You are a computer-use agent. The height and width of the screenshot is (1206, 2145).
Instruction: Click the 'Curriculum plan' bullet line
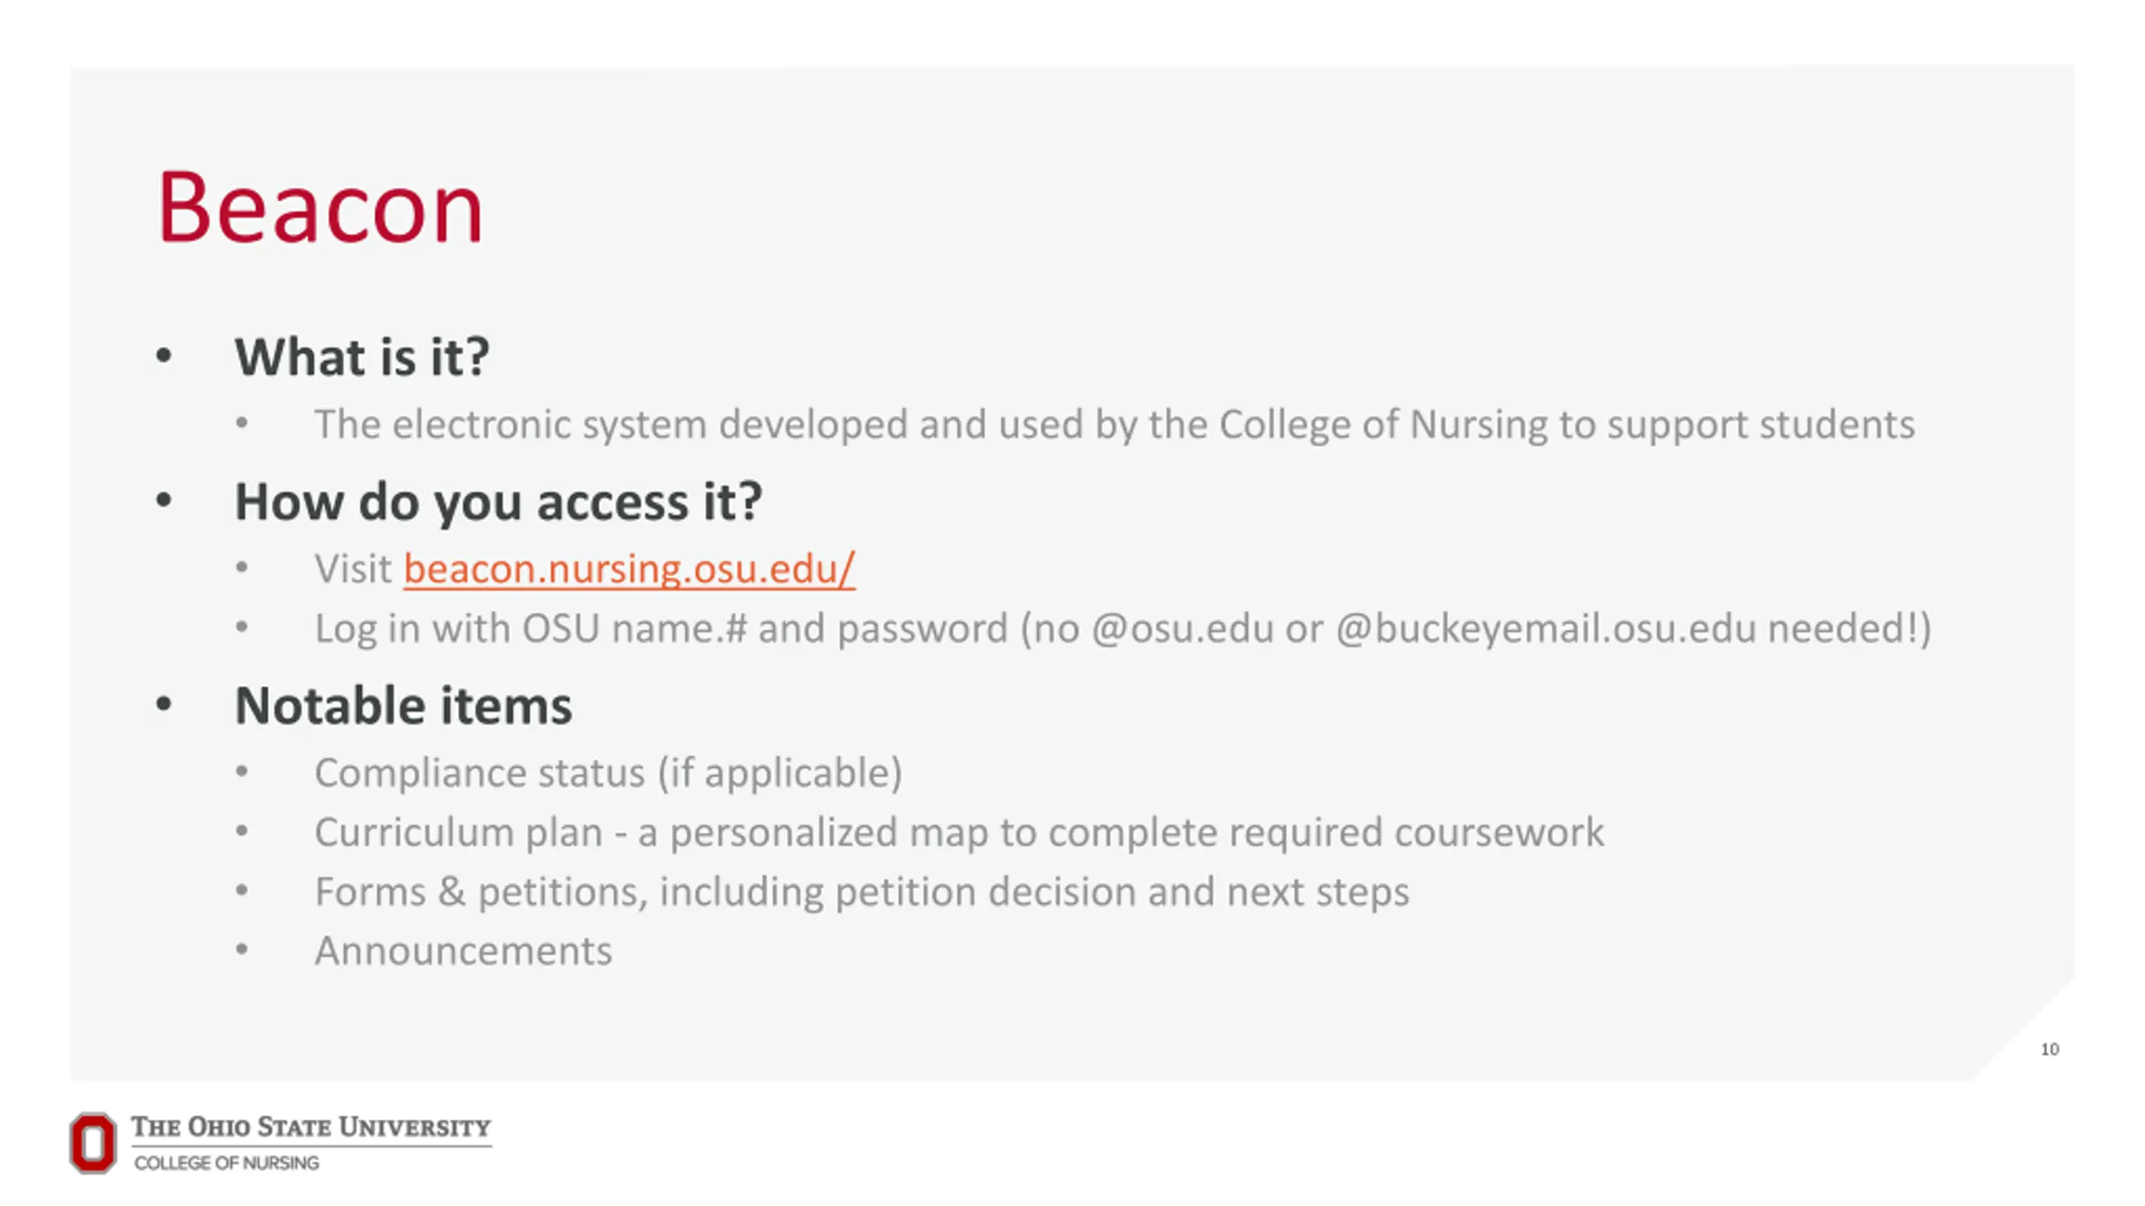point(959,832)
